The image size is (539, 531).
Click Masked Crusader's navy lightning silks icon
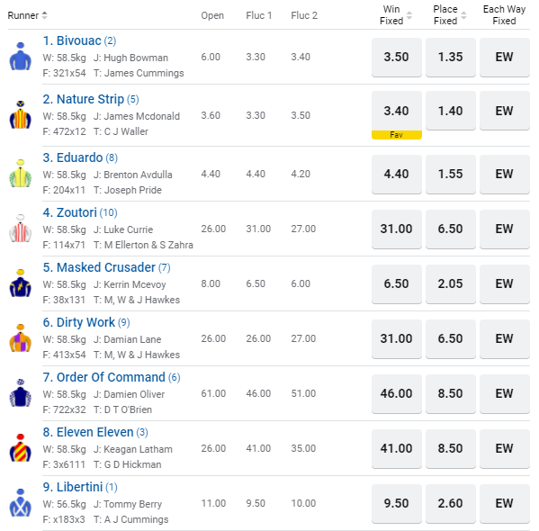click(x=21, y=283)
